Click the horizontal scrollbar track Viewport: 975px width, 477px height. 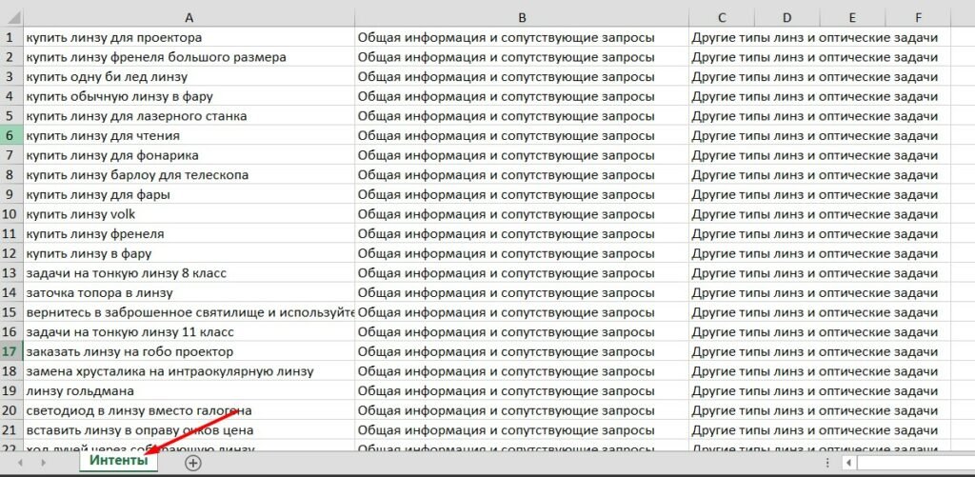point(915,463)
